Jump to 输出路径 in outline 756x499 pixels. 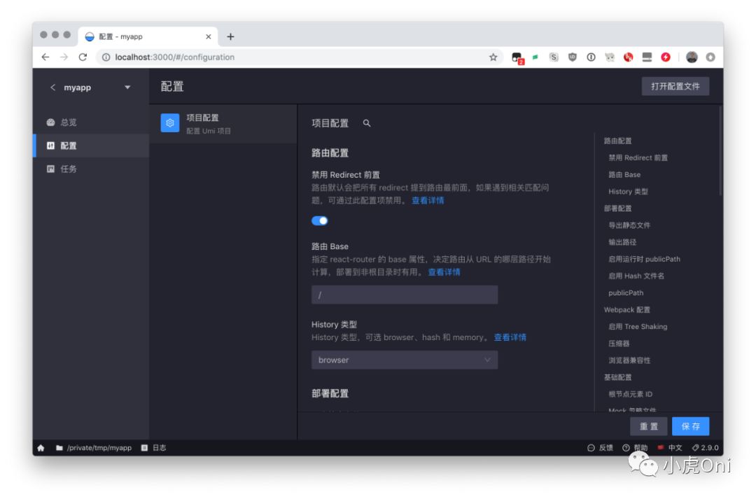point(622,242)
